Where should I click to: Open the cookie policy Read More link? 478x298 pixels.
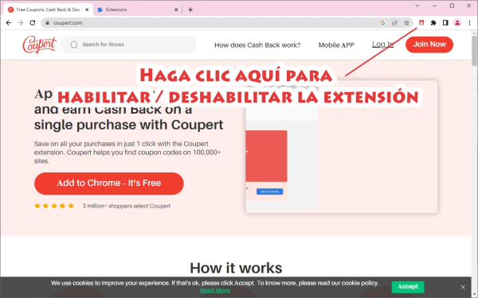215,290
